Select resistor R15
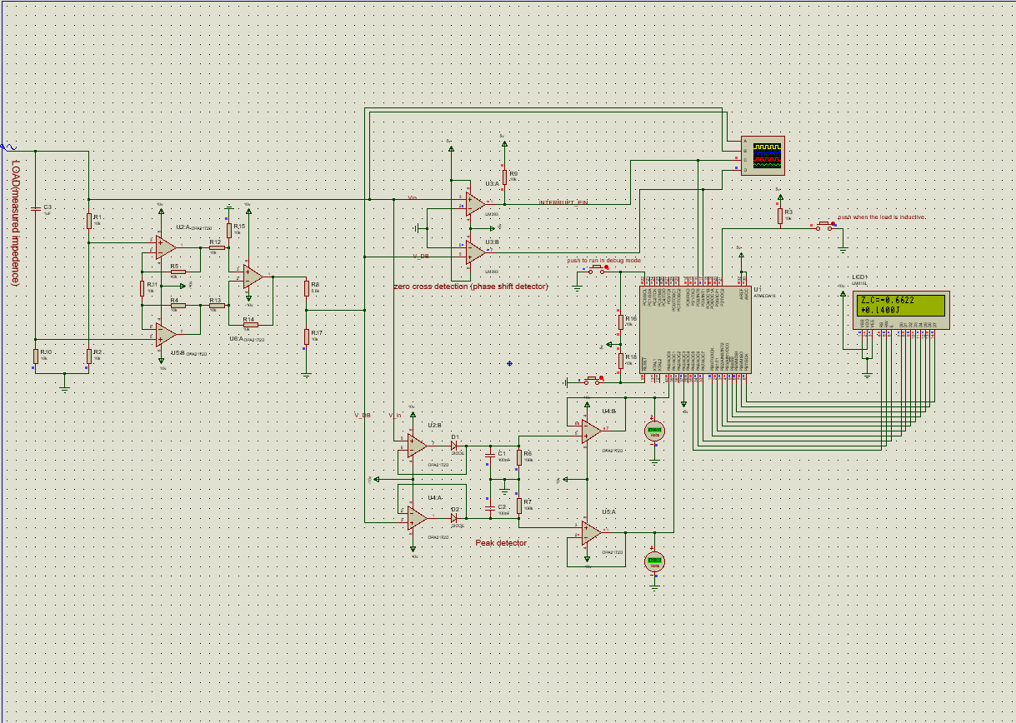Image resolution: width=1016 pixels, height=723 pixels. click(x=230, y=230)
